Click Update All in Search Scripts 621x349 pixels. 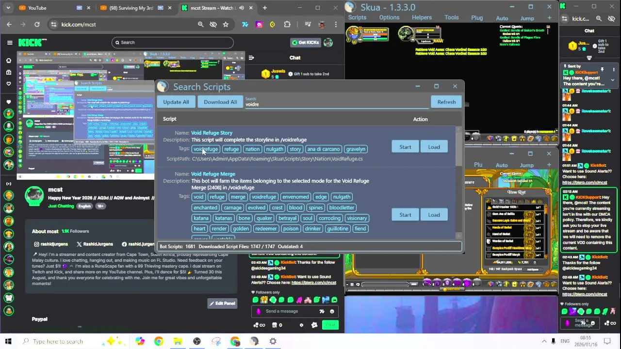pos(176,102)
